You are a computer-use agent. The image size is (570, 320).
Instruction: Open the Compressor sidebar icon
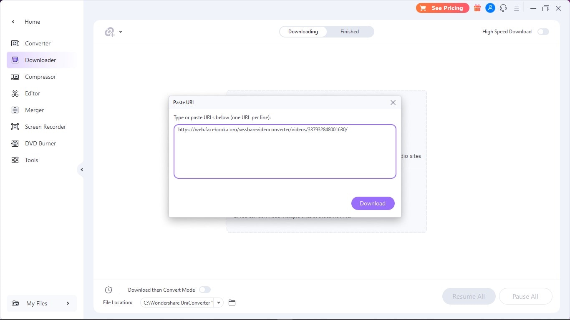[15, 77]
